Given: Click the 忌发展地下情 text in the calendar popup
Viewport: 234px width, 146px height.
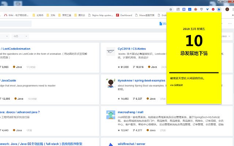Looking at the screenshot, I should [194, 53].
